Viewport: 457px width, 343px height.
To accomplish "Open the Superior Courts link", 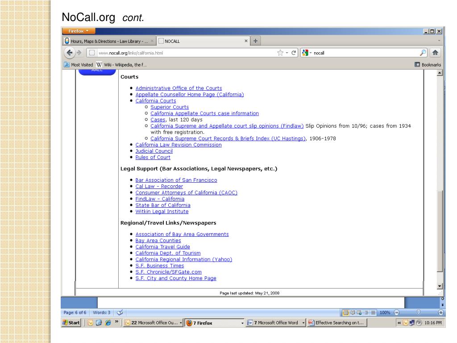I will 170,107.
